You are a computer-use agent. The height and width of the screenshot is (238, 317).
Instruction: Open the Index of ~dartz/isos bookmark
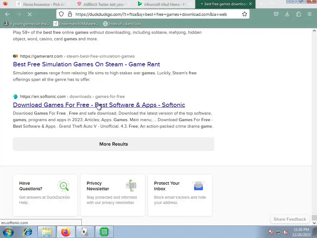click(x=122, y=24)
